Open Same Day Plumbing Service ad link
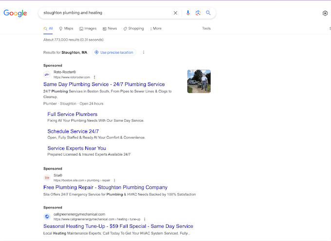The width and height of the screenshot is (331, 241). [104, 84]
